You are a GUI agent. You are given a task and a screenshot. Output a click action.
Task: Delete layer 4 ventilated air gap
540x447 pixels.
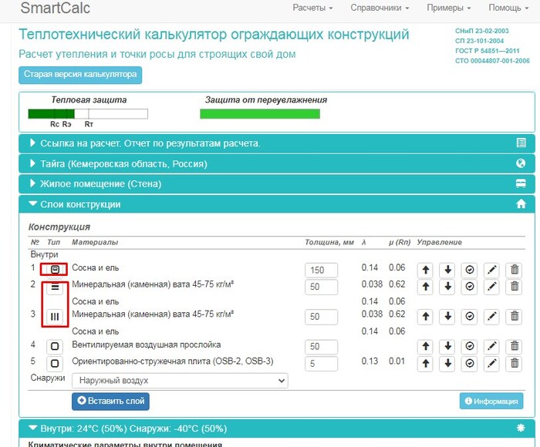[x=515, y=346]
